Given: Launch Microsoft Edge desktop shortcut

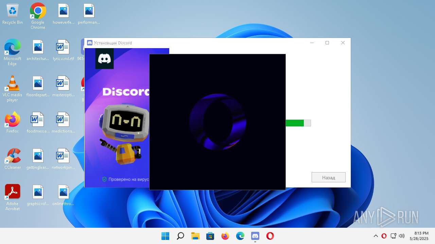Looking at the screenshot, I should point(13,53).
